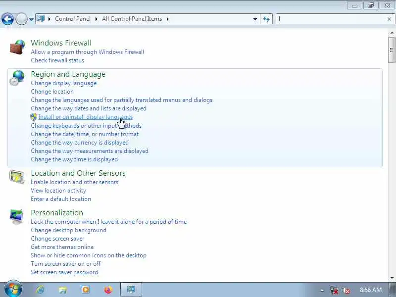Open Change keyboards or other input methods
This screenshot has height=297, width=396.
pyautogui.click(x=86, y=126)
